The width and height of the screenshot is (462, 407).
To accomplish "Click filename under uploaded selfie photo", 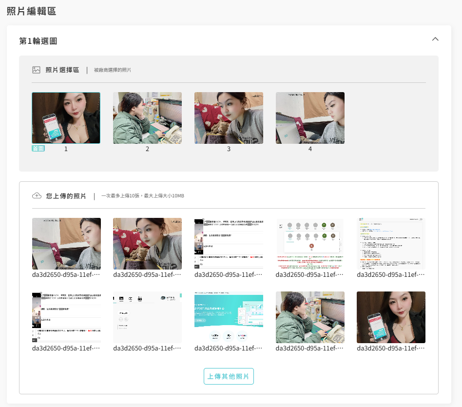I will (391, 349).
